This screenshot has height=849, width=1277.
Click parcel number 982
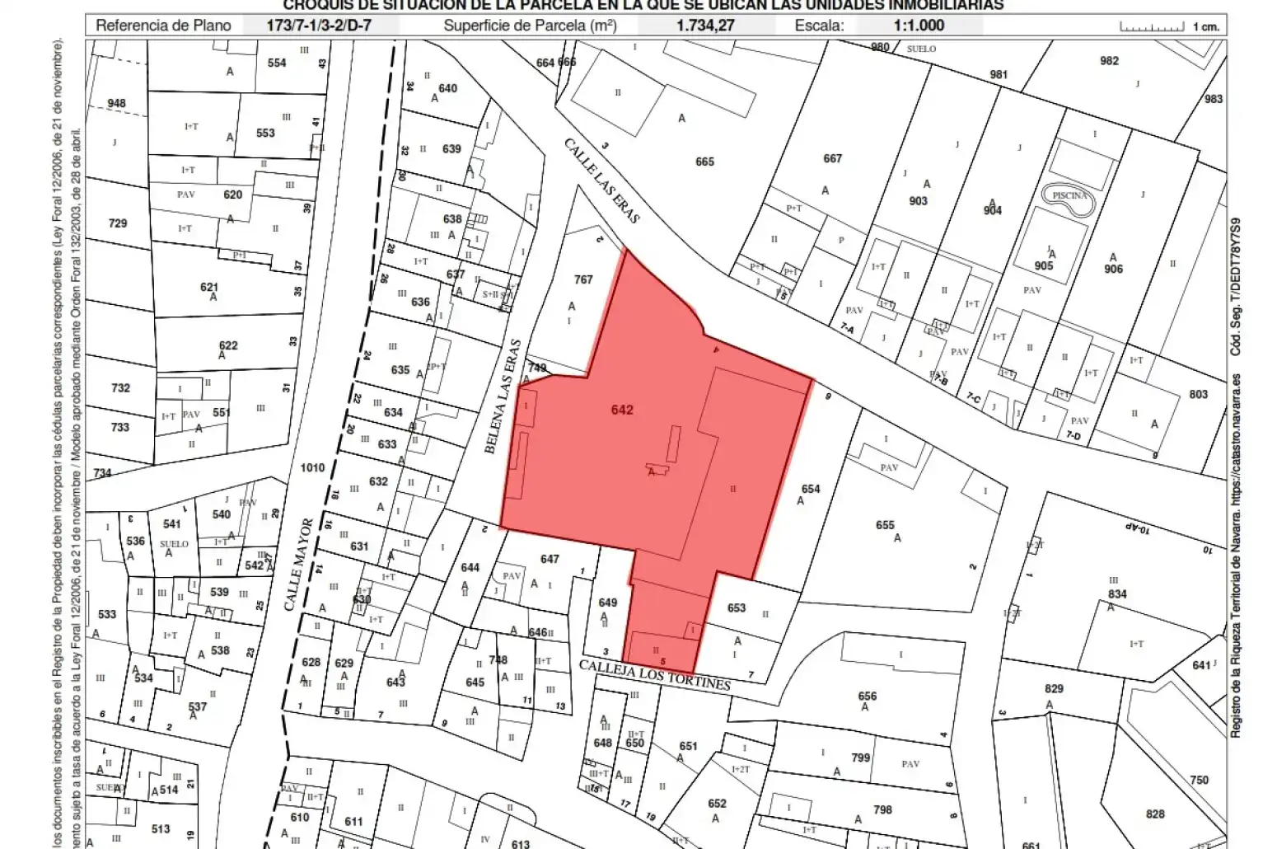1109,60
